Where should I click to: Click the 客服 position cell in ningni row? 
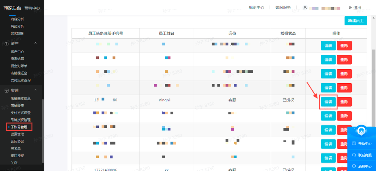coord(232,100)
